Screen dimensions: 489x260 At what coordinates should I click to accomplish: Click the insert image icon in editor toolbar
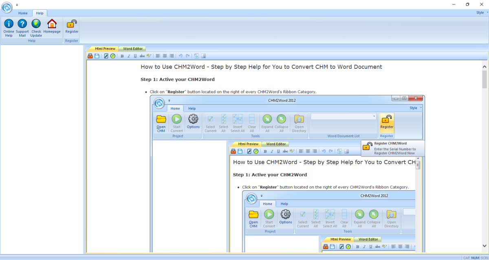(x=203, y=56)
